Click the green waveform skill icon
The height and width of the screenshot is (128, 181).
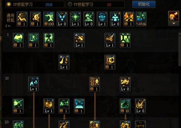click(x=64, y=106)
